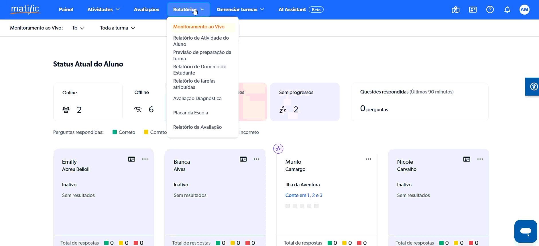Open the help question mark icon

click(490, 10)
